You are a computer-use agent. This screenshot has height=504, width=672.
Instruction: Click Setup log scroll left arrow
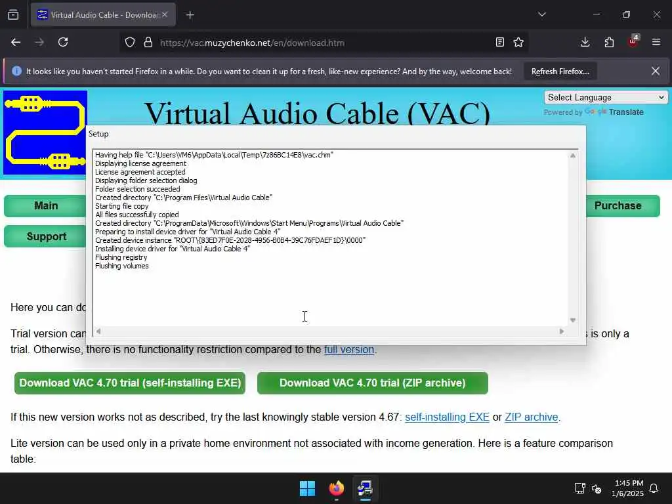click(98, 331)
